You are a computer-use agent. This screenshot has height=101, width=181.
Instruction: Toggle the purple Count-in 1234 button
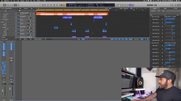pyautogui.click(x=130, y=5)
